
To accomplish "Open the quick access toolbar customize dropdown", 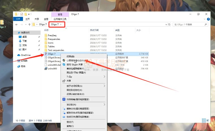I will coord(29,14).
